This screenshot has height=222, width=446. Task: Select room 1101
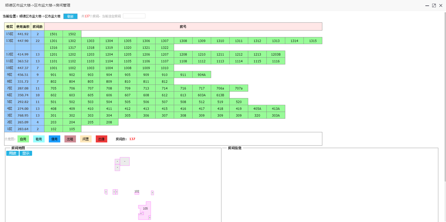click(53, 61)
